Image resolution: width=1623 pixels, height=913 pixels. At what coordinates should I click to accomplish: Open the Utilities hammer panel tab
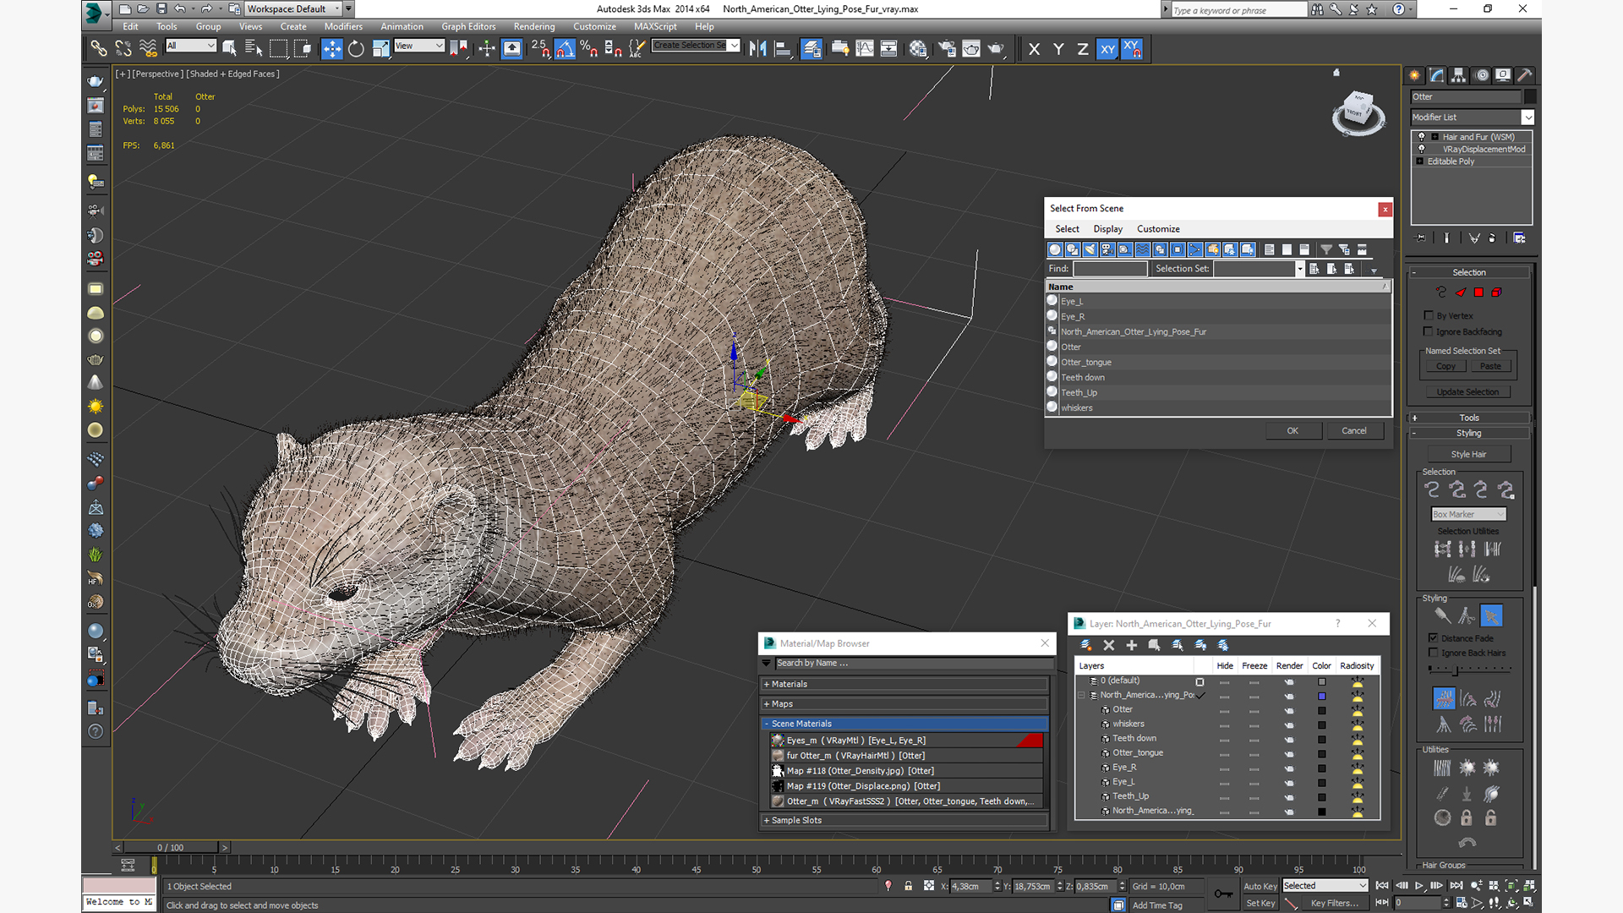coord(1525,75)
